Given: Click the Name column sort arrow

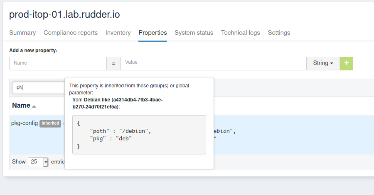Looking at the screenshot, I should pos(34,106).
